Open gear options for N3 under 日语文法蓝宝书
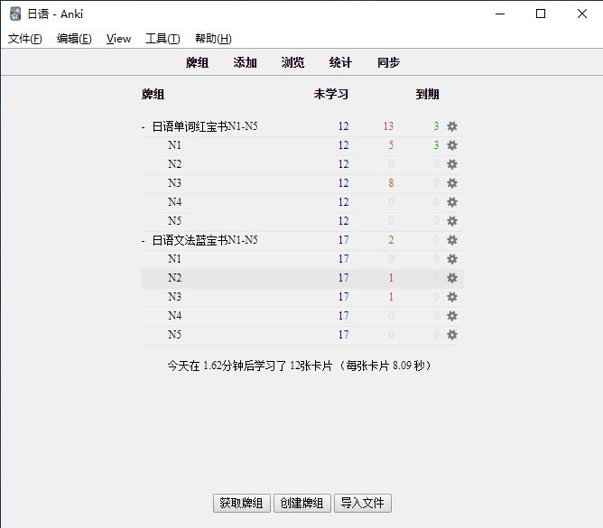603x528 pixels. pyautogui.click(x=452, y=297)
